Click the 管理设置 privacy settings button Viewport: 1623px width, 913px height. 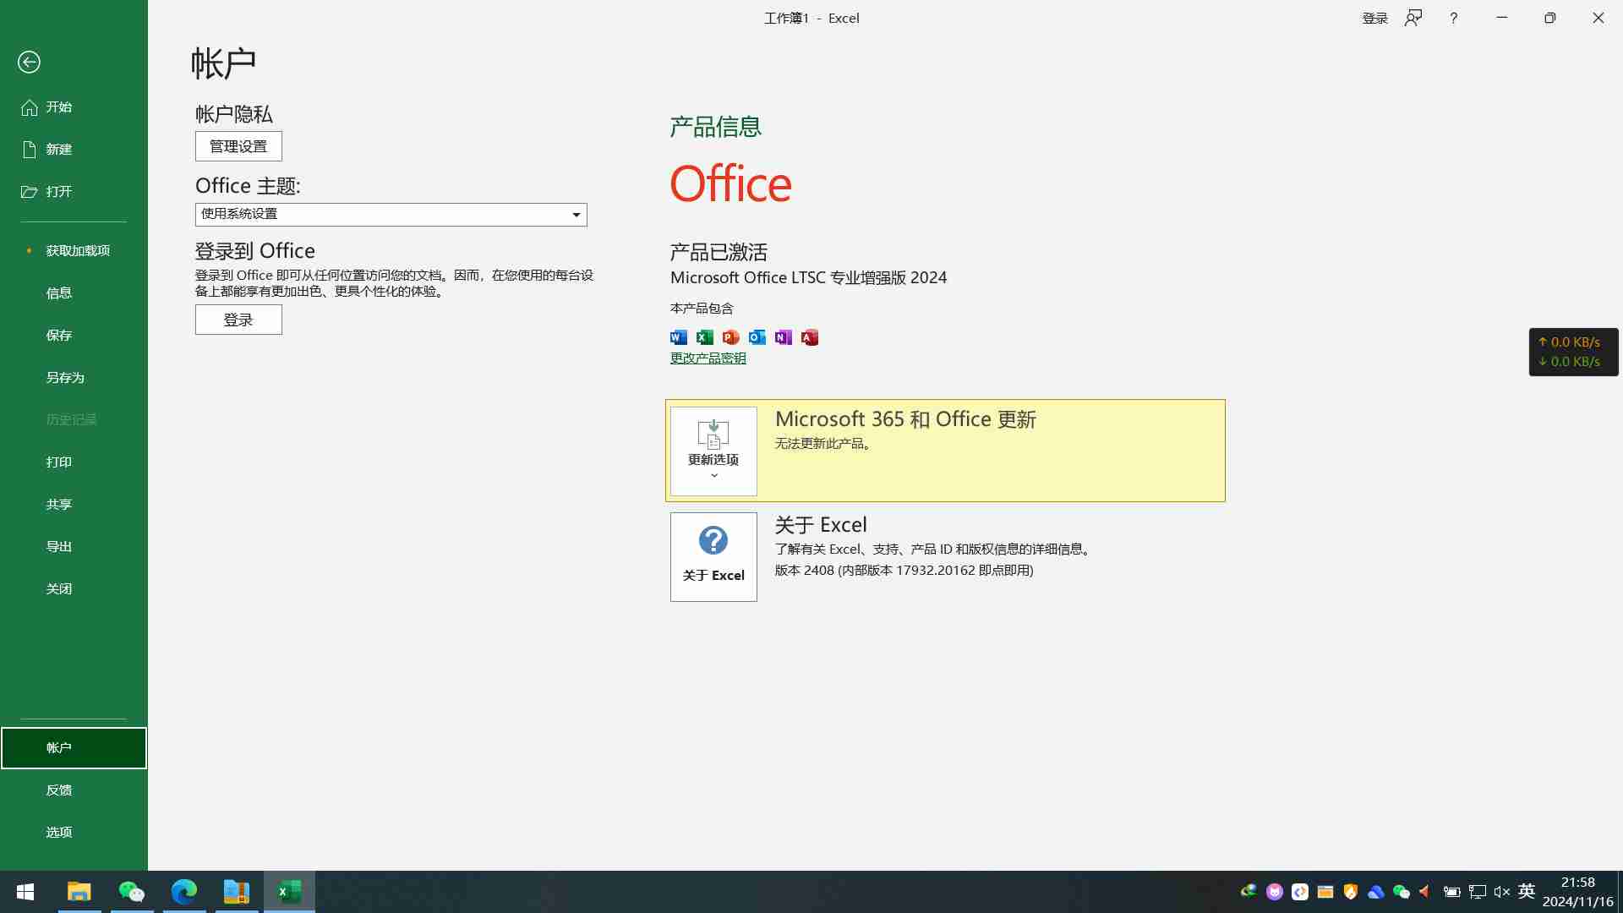(238, 146)
